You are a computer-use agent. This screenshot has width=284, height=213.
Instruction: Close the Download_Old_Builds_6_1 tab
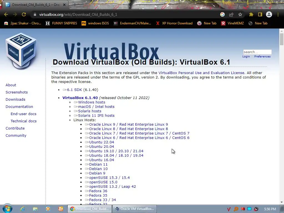pyautogui.click(x=64, y=5)
